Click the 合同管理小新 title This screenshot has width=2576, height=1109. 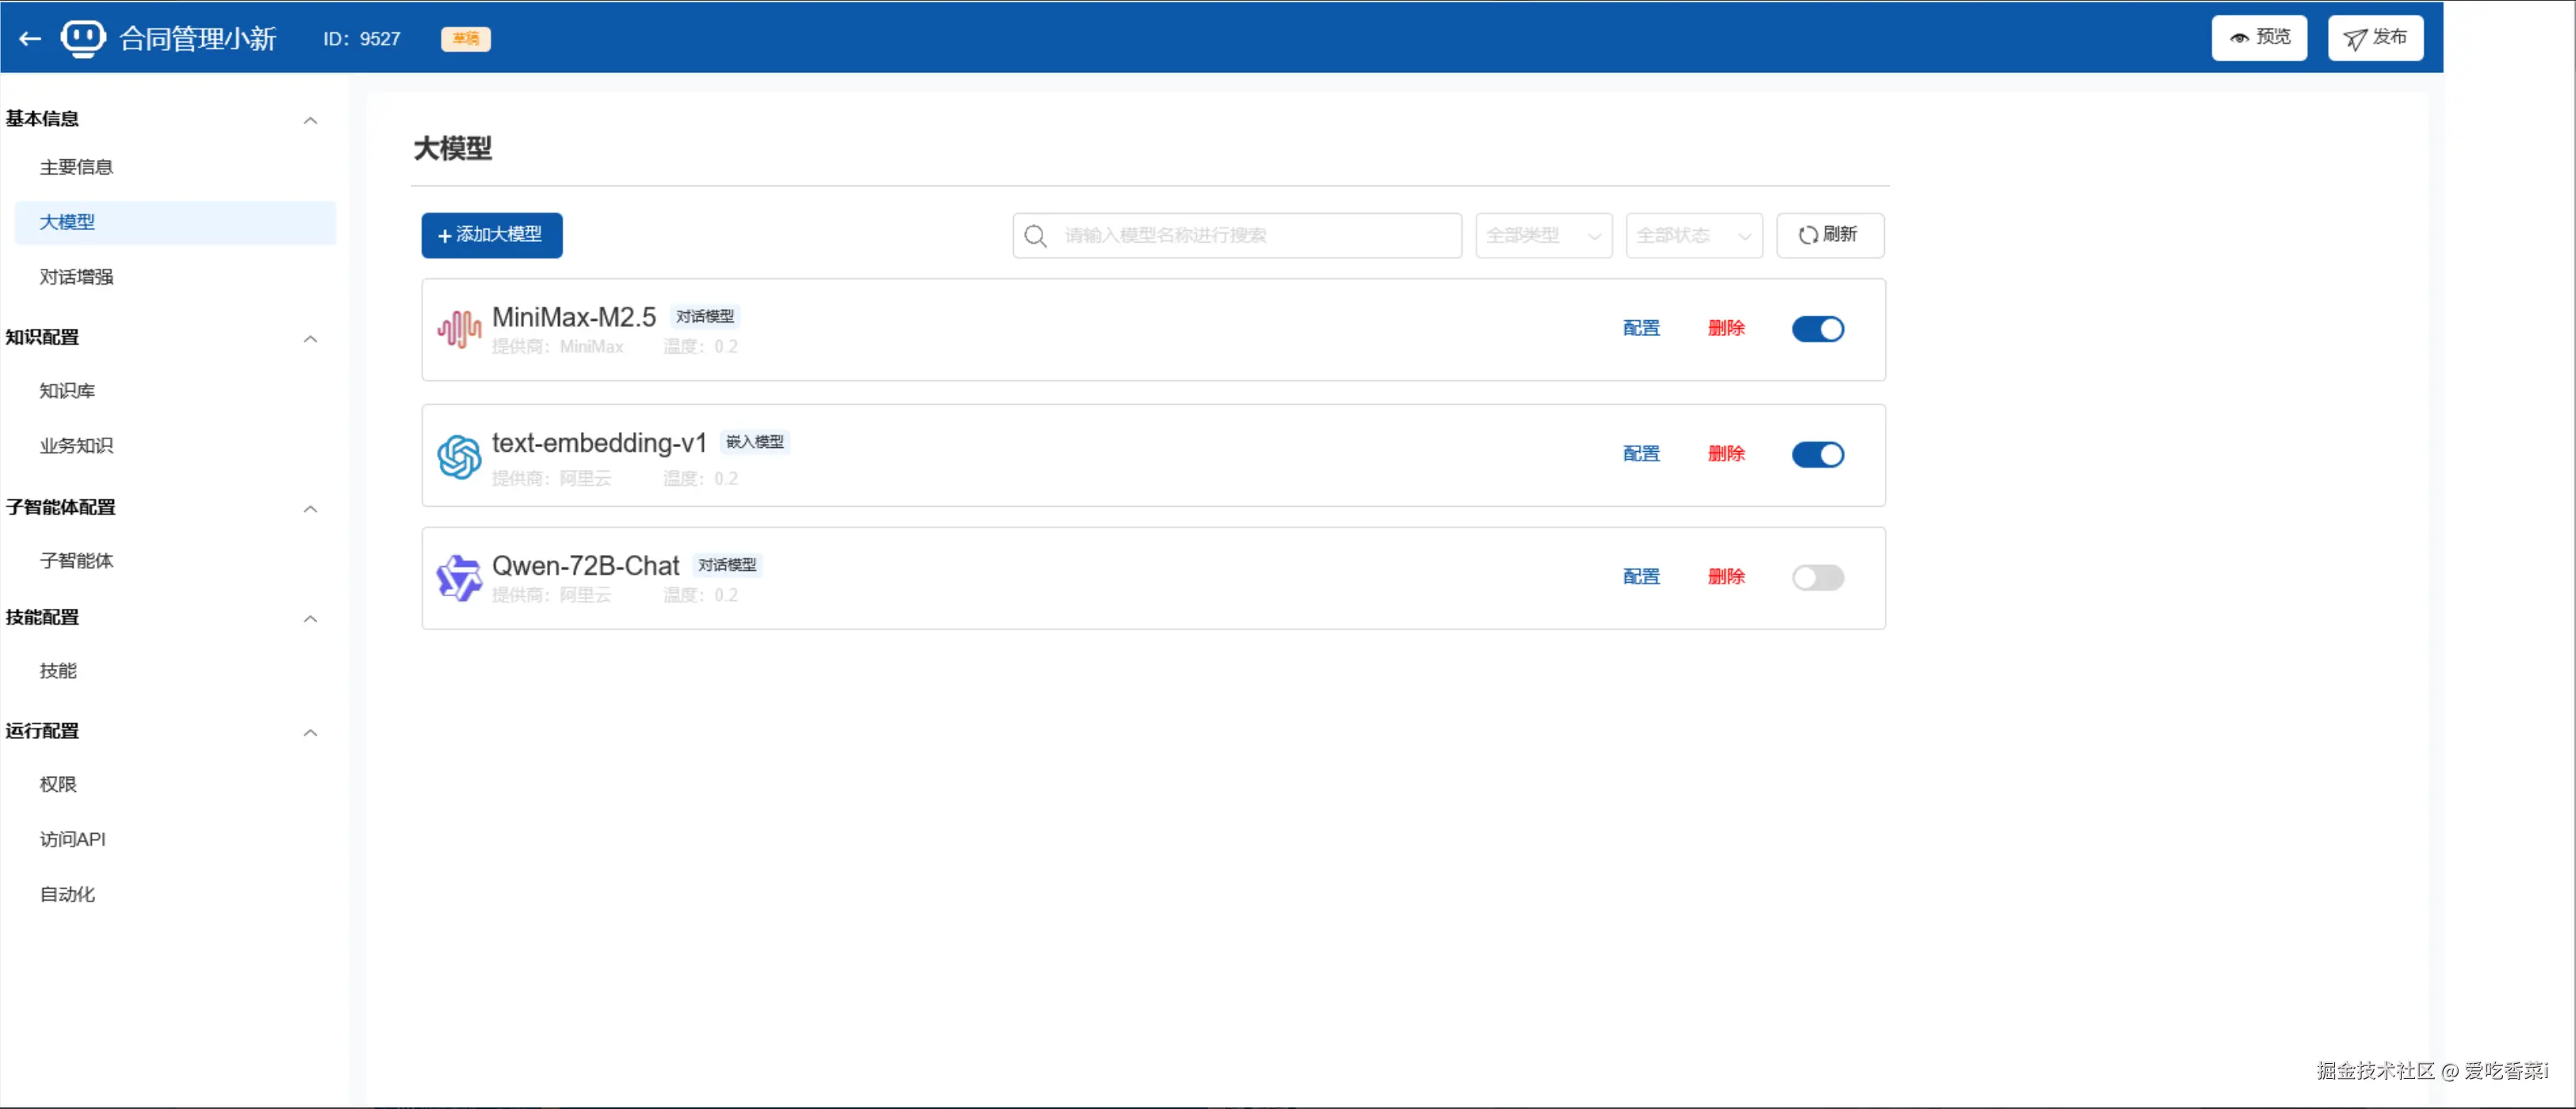(197, 39)
